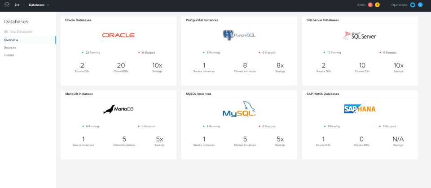The image size is (431, 188).
Task: Click the MariaDB seal logo
Action: (118, 109)
